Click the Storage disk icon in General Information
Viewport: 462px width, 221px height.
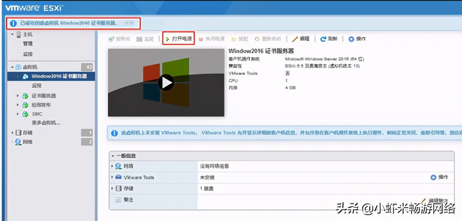pyautogui.click(x=118, y=188)
